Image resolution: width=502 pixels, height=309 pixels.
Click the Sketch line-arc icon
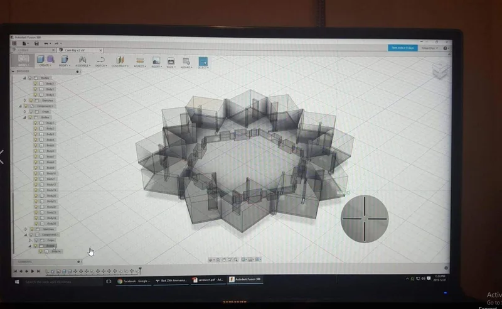tap(101, 60)
